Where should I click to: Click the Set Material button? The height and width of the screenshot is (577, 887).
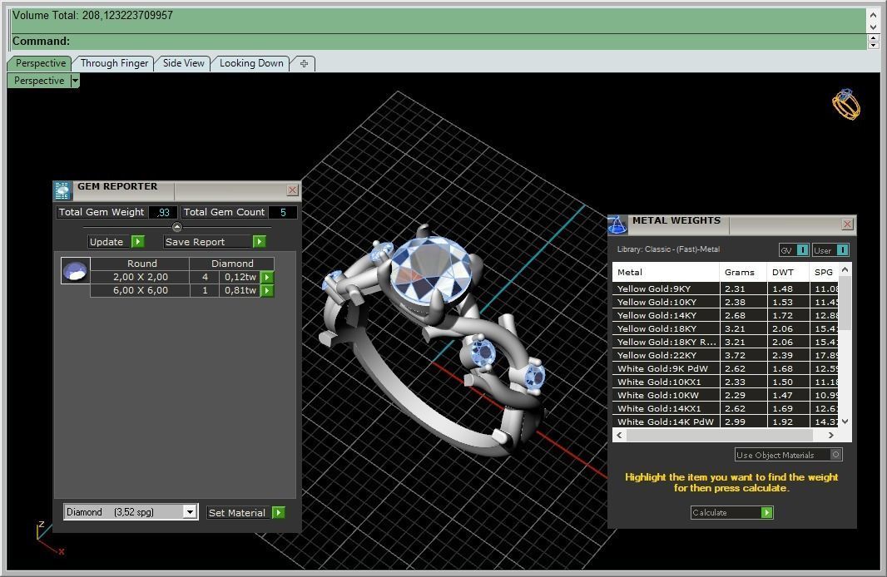pyautogui.click(x=237, y=513)
